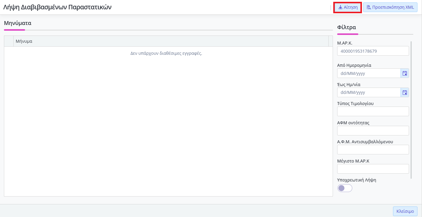The width and height of the screenshot is (422, 217).
Task: Select the Α.Φ.Μ. Αντισυμβαλλόμενου field
Action: pos(373,150)
